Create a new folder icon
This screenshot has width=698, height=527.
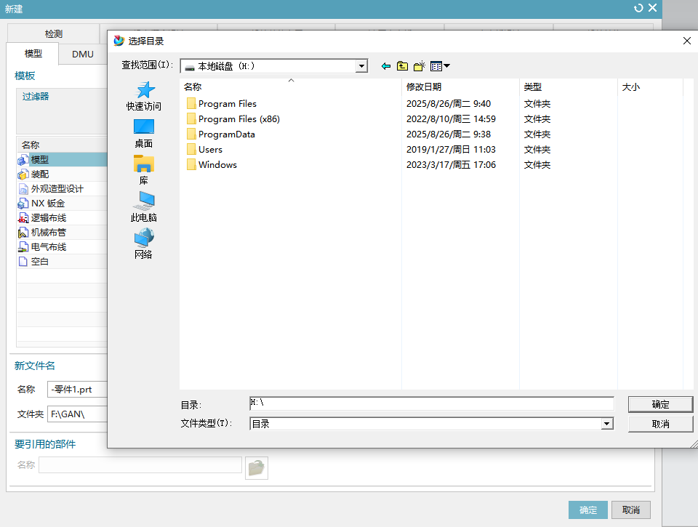tap(420, 66)
